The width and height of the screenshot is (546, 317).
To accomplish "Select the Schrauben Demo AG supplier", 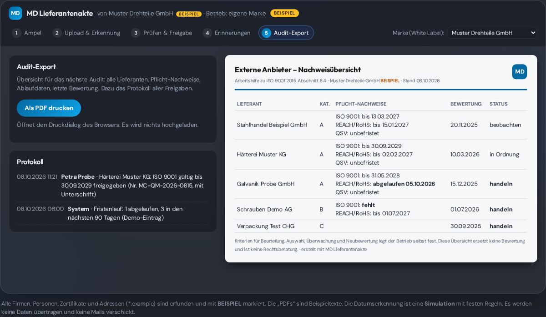I will click(264, 210).
